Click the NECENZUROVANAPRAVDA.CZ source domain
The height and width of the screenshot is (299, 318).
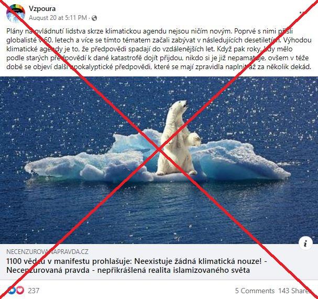47,251
